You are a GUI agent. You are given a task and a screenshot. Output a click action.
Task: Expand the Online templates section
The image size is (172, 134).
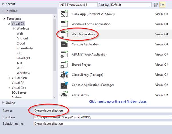(3, 103)
